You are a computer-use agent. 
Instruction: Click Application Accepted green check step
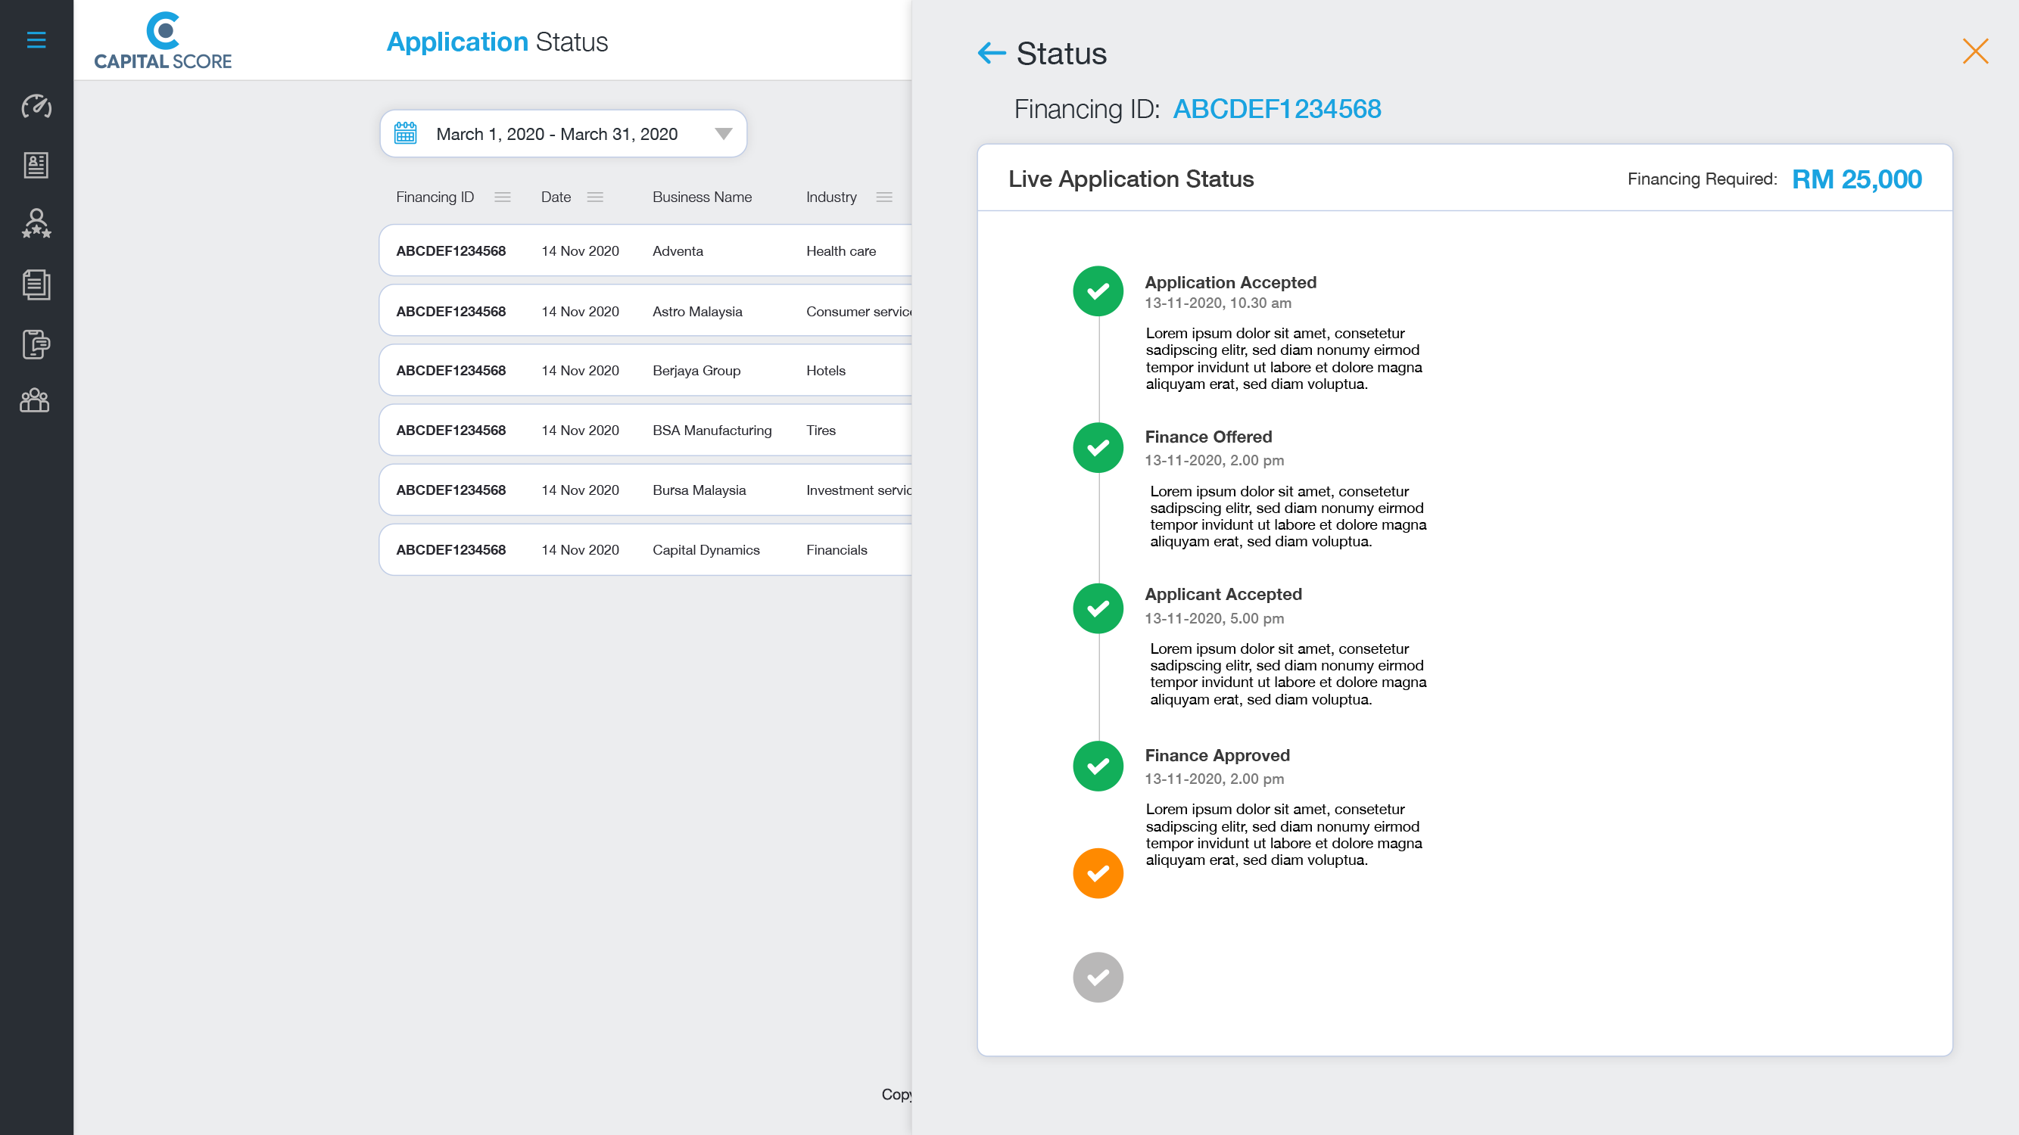point(1097,291)
